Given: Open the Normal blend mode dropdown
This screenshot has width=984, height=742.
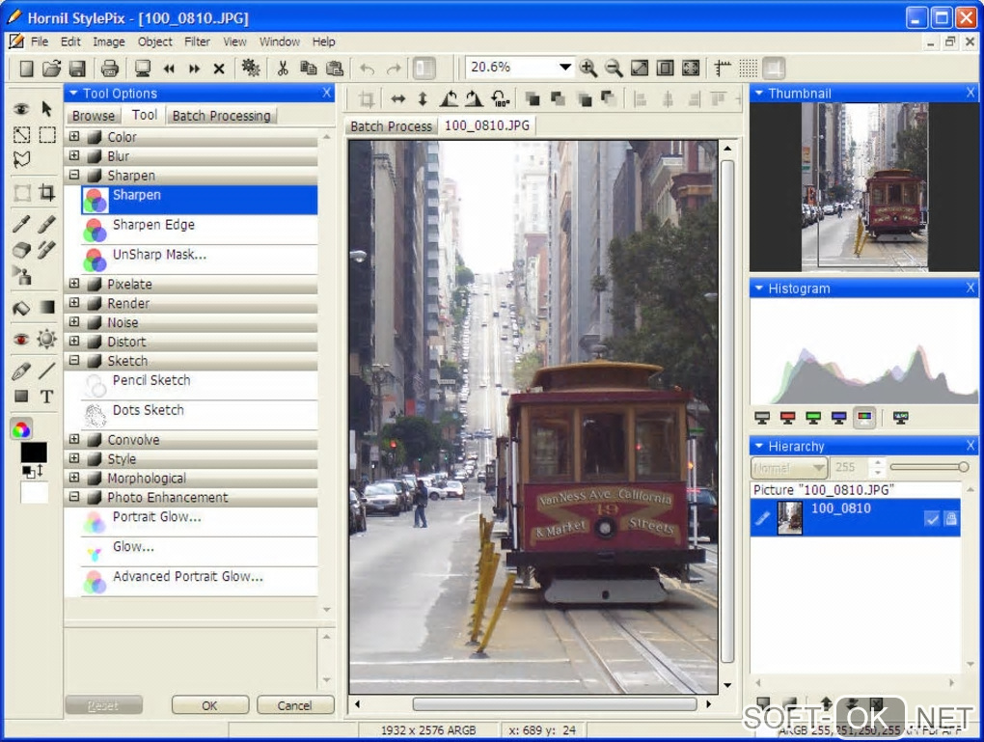Looking at the screenshot, I should coord(789,468).
